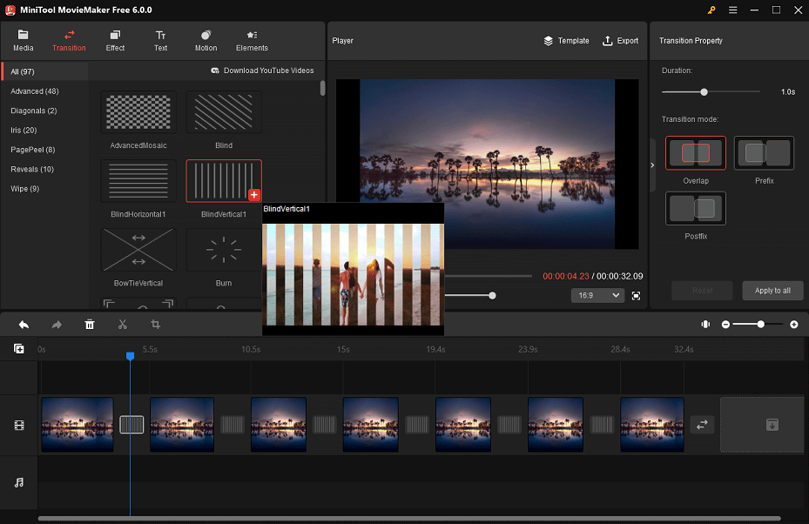Select the Postfix transition mode

[695, 208]
